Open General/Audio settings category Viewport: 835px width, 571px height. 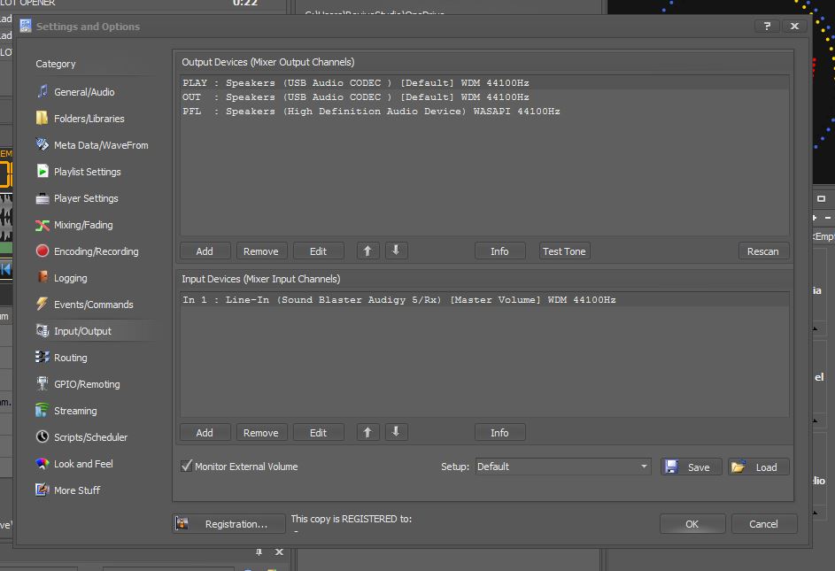(x=83, y=92)
